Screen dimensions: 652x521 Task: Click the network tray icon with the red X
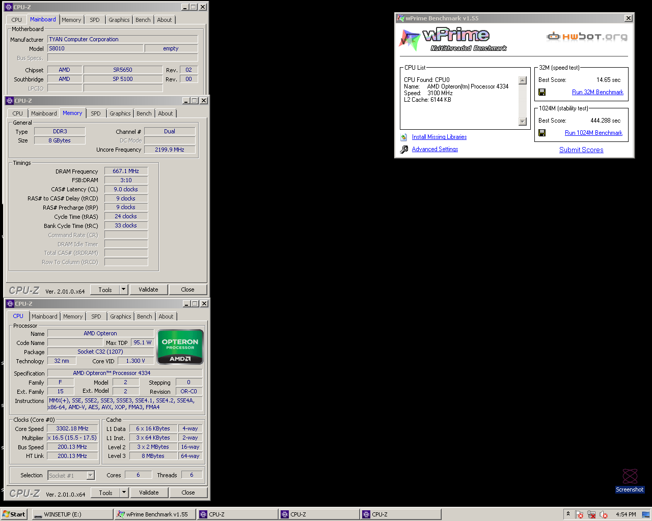click(x=591, y=514)
